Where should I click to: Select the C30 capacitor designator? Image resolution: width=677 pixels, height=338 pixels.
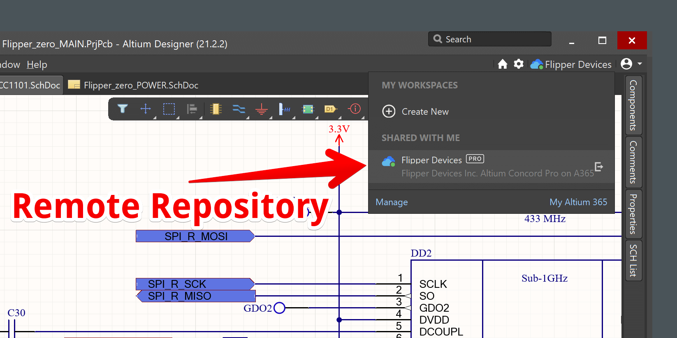click(16, 313)
